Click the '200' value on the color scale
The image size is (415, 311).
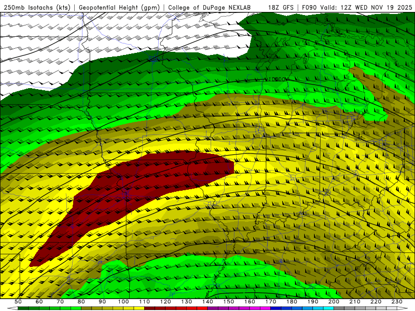pyautogui.click(x=334, y=302)
